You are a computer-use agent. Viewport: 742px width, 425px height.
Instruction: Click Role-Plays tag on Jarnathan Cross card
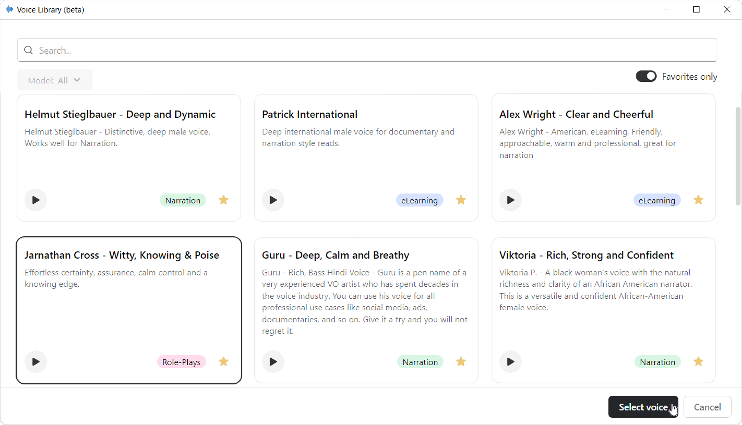(181, 362)
